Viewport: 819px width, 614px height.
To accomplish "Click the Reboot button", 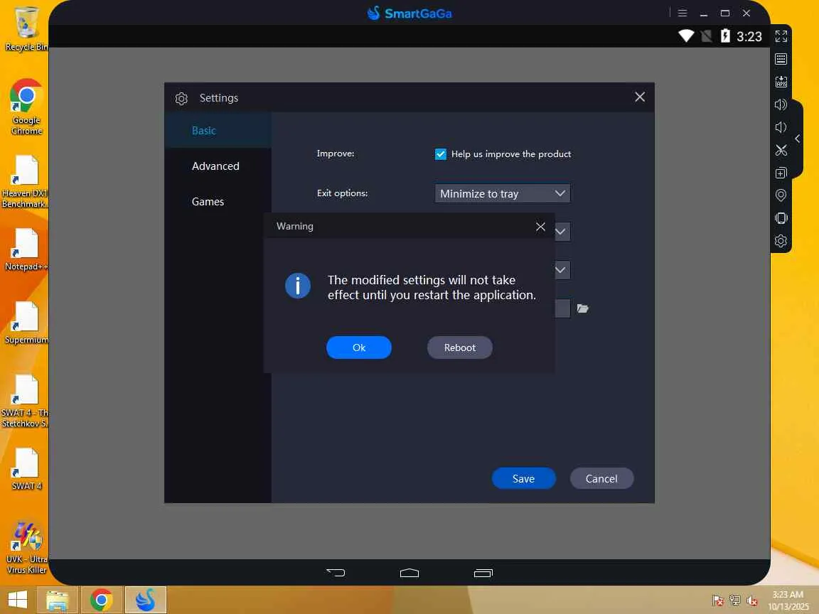I will coord(460,348).
